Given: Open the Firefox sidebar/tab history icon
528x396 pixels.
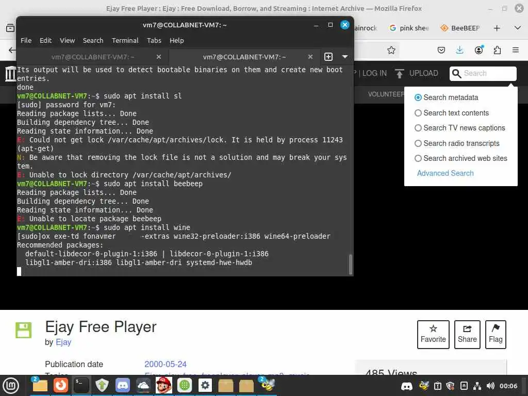Looking at the screenshot, I should (10, 28).
